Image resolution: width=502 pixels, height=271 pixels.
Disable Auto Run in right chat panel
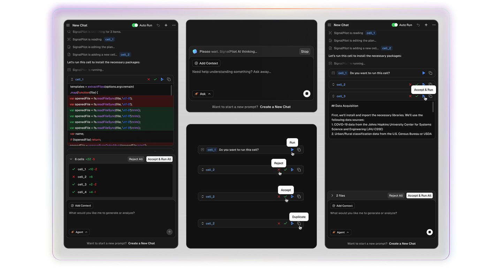395,25
